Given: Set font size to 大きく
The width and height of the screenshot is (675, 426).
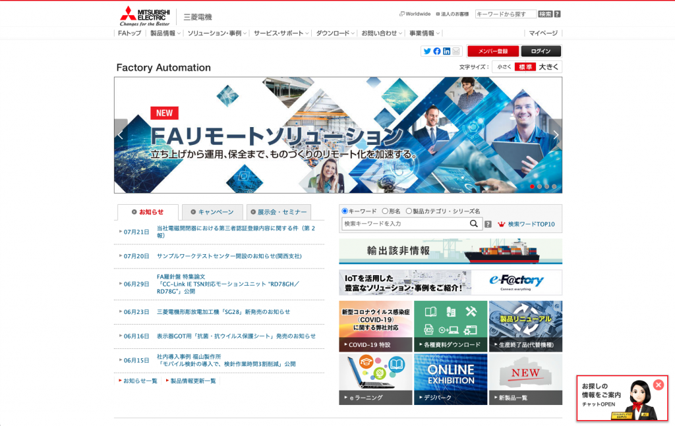Looking at the screenshot, I should click(548, 67).
